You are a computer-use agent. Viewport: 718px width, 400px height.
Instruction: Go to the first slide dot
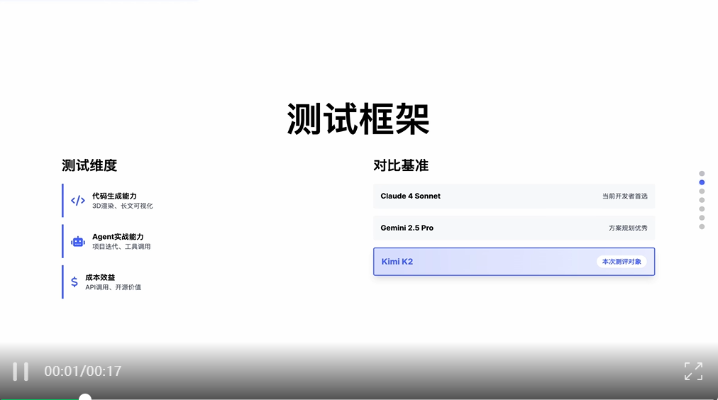(x=702, y=174)
